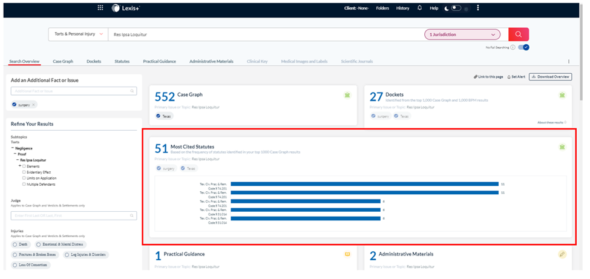Image resolution: width=590 pixels, height=279 pixels.
Task: Open the Administrative Materials tab
Action: (x=211, y=61)
